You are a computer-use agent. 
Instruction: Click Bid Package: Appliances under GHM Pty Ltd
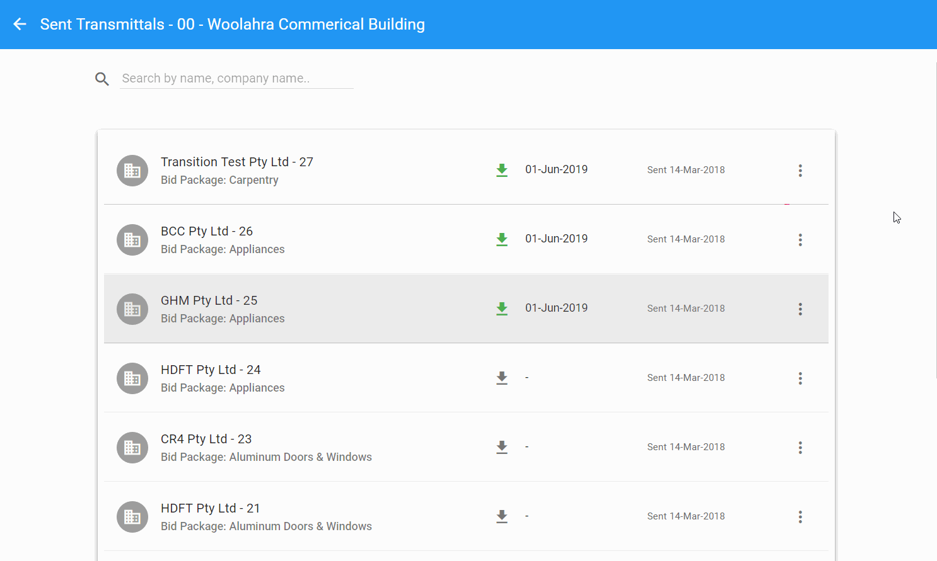tap(223, 319)
